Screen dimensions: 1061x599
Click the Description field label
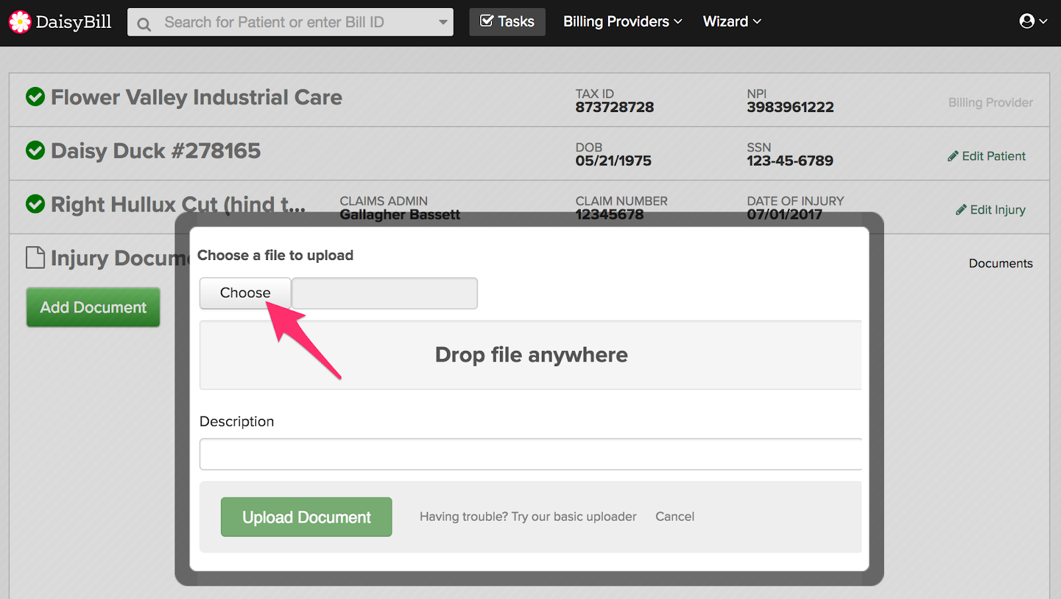[237, 421]
